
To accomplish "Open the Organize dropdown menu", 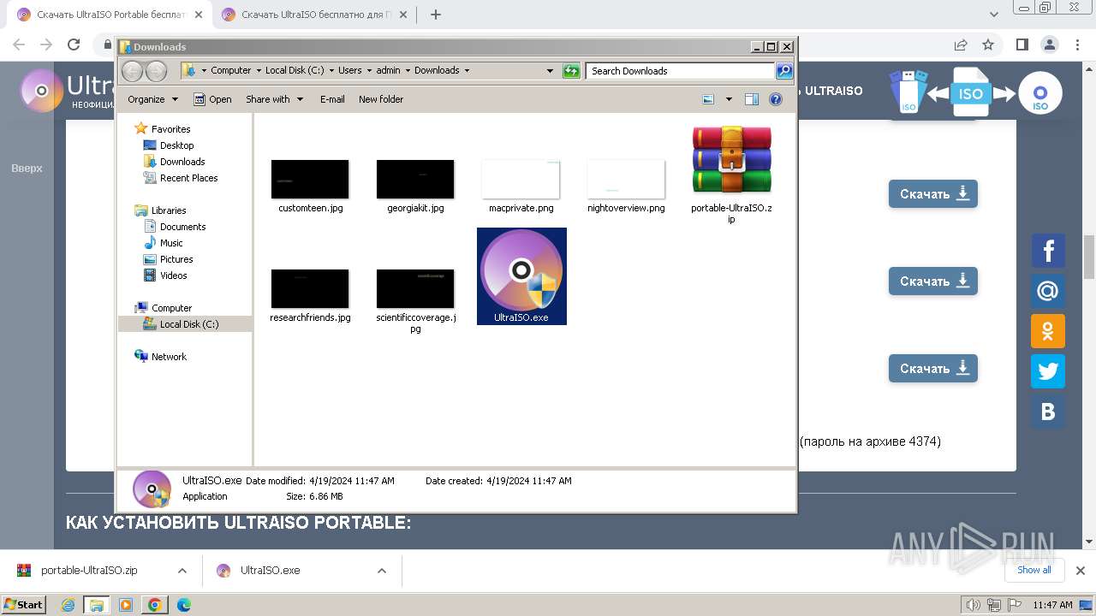I will click(x=152, y=99).
